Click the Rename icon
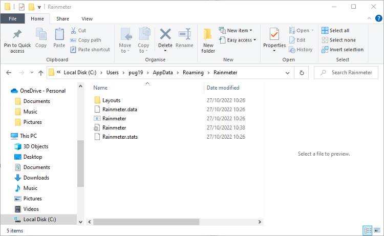Image resolution: width=384 pixels, height=236 pixels. 185,34
